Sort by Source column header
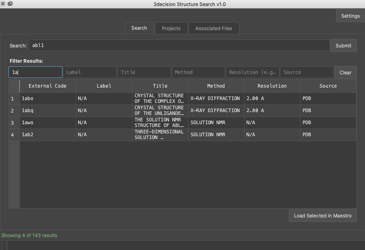This screenshot has width=365, height=250. [328, 86]
